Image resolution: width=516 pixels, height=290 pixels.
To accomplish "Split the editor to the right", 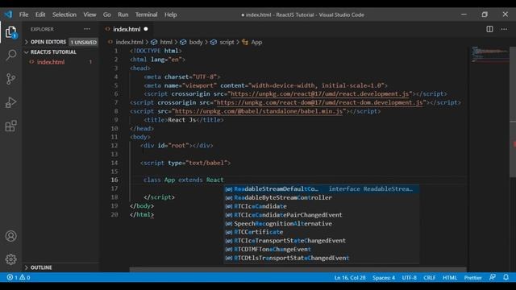I will (489, 29).
